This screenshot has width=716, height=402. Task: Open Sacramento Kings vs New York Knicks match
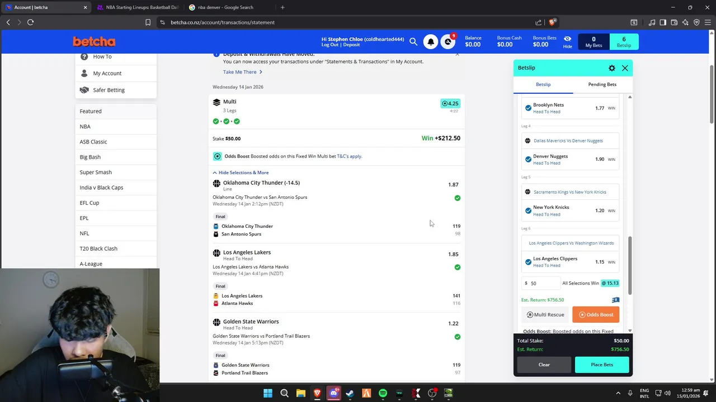570,192
